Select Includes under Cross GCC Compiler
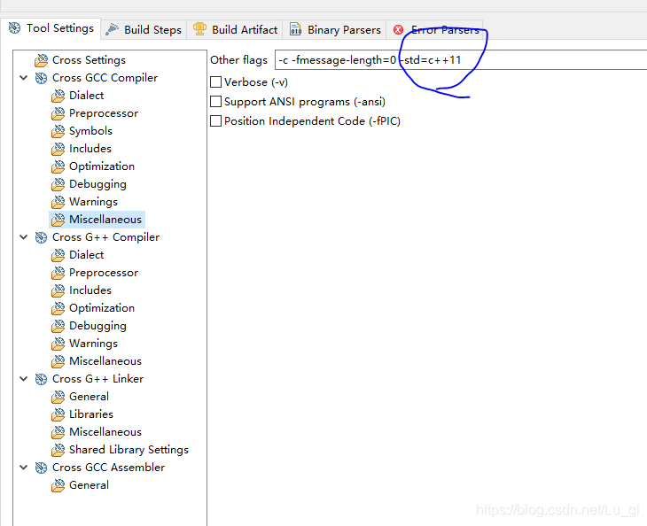 [x=90, y=149]
